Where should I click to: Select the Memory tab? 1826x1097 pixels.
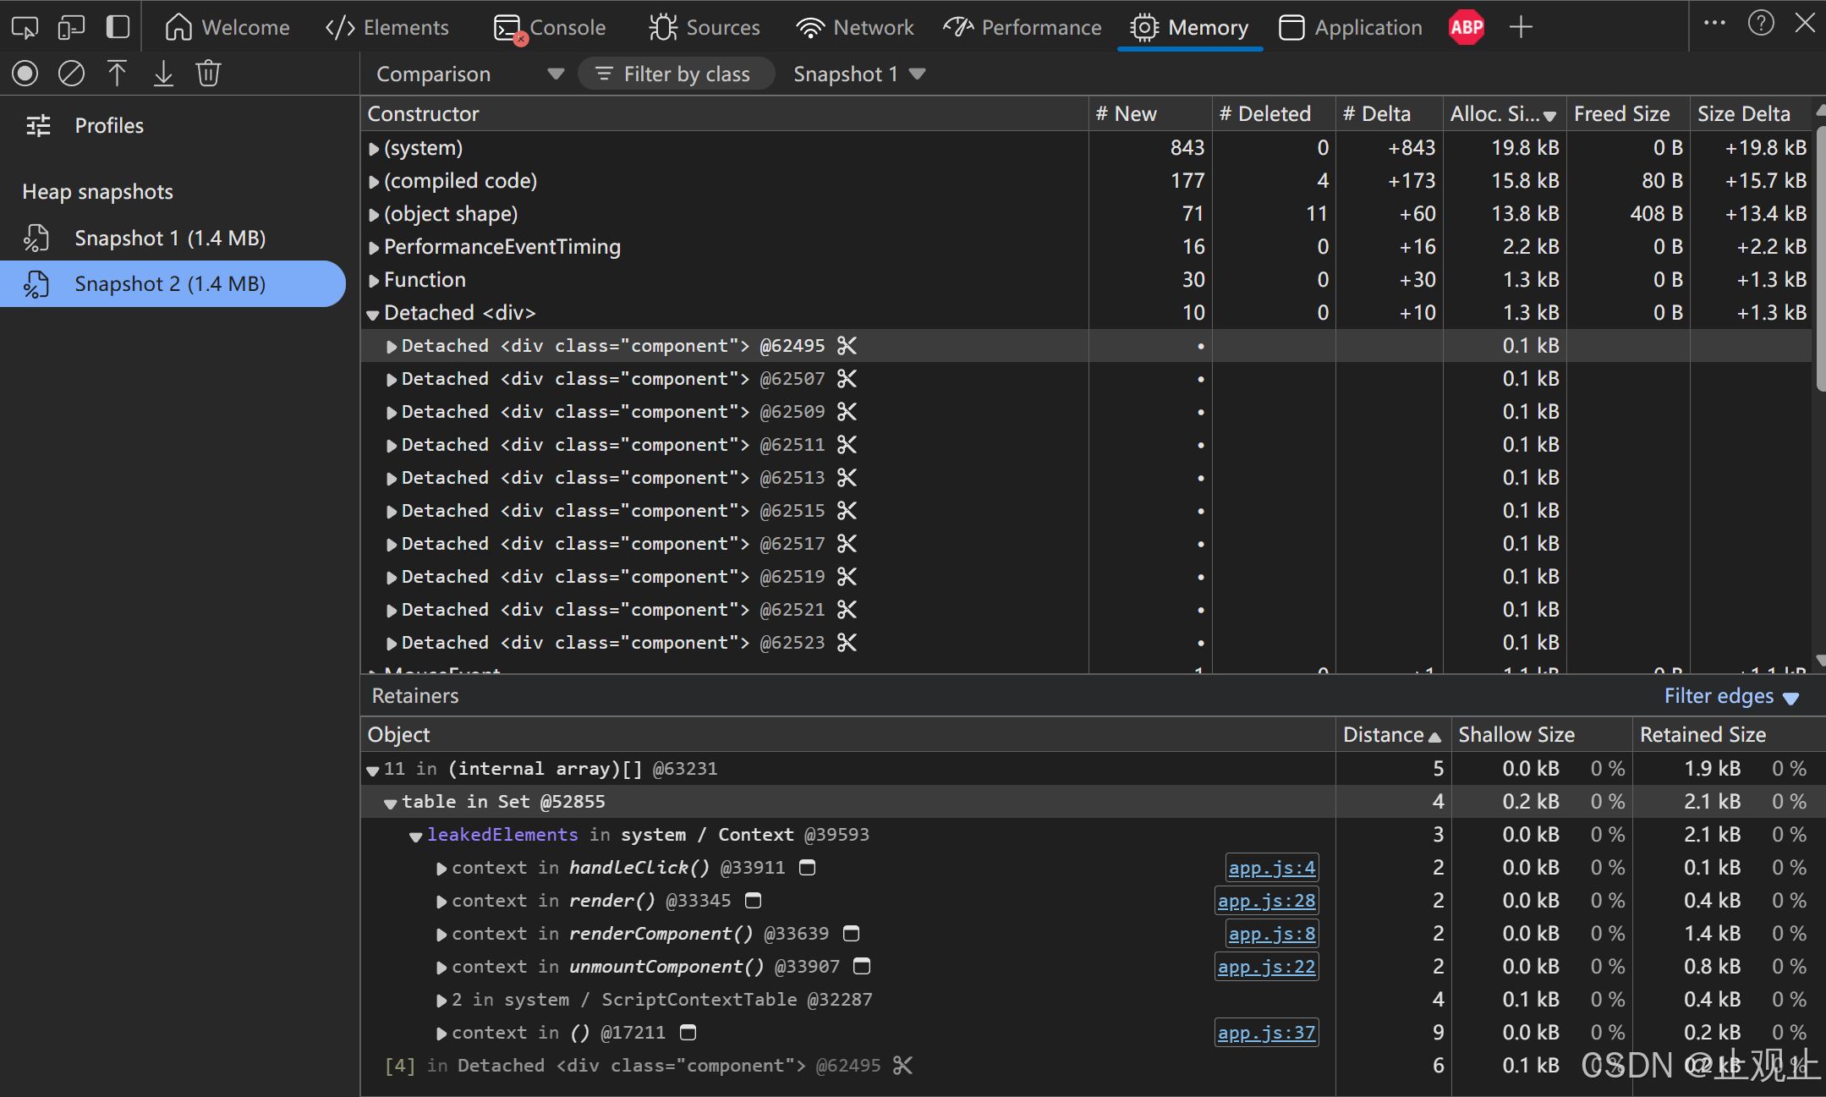(1189, 28)
